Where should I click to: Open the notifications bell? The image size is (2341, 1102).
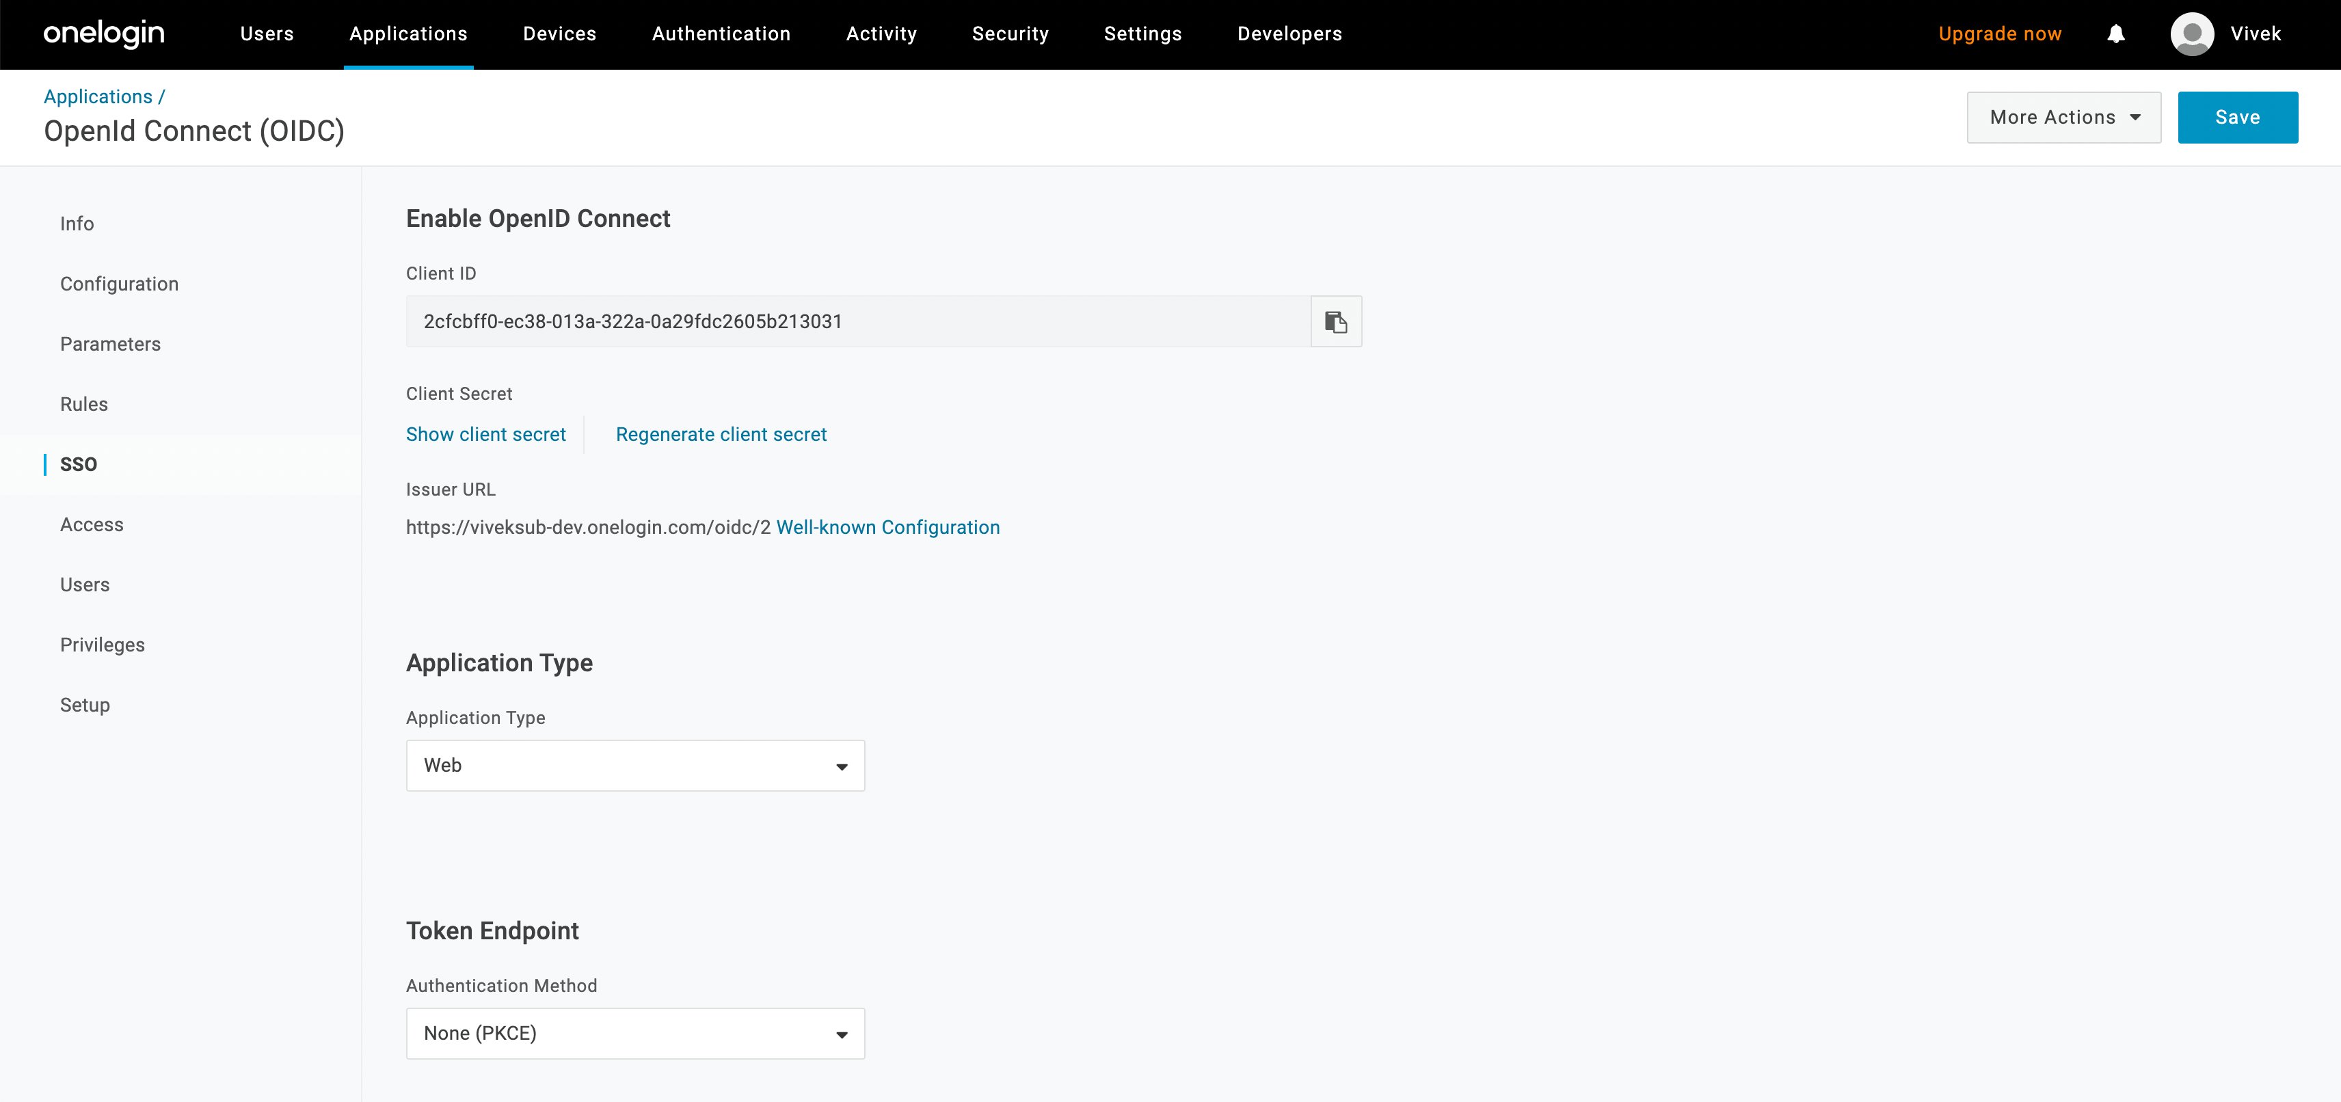(x=2115, y=34)
